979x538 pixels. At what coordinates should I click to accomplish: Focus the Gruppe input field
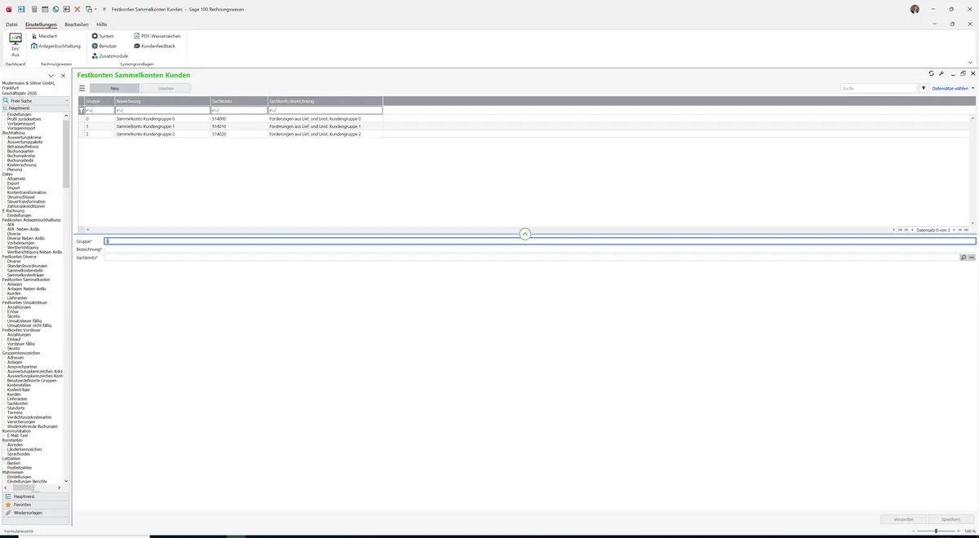(x=539, y=240)
